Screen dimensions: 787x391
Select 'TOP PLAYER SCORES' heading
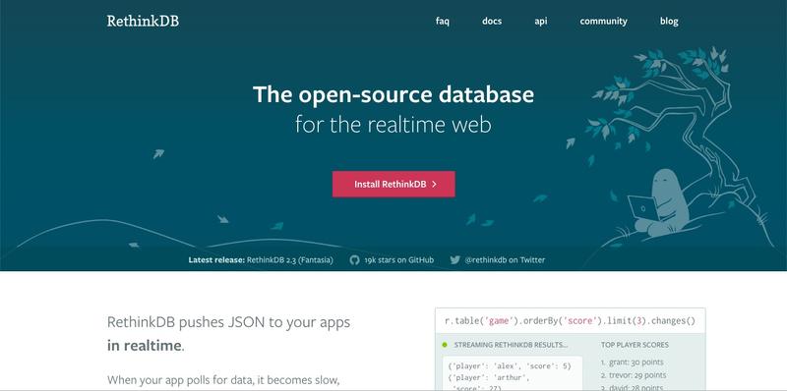coord(635,345)
